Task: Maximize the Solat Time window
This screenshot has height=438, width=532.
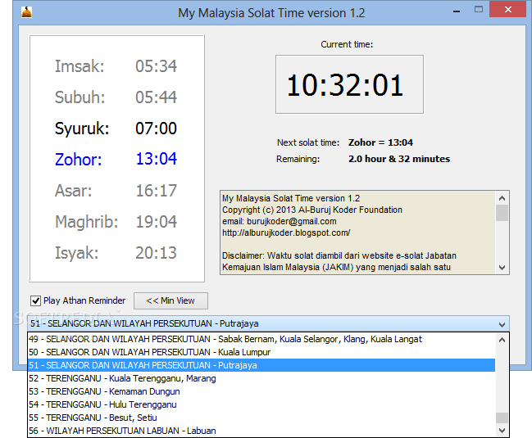Action: tap(479, 10)
